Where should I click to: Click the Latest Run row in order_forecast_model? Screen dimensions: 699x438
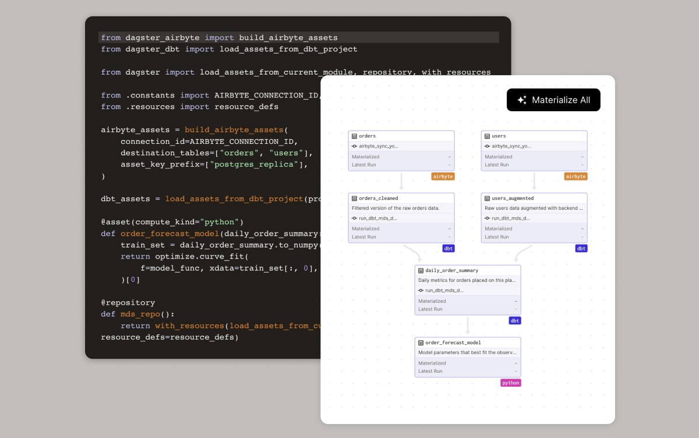pyautogui.click(x=467, y=371)
